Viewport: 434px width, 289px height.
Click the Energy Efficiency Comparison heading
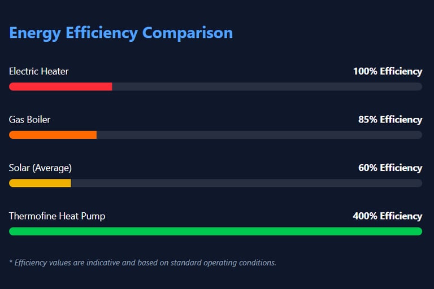120,33
